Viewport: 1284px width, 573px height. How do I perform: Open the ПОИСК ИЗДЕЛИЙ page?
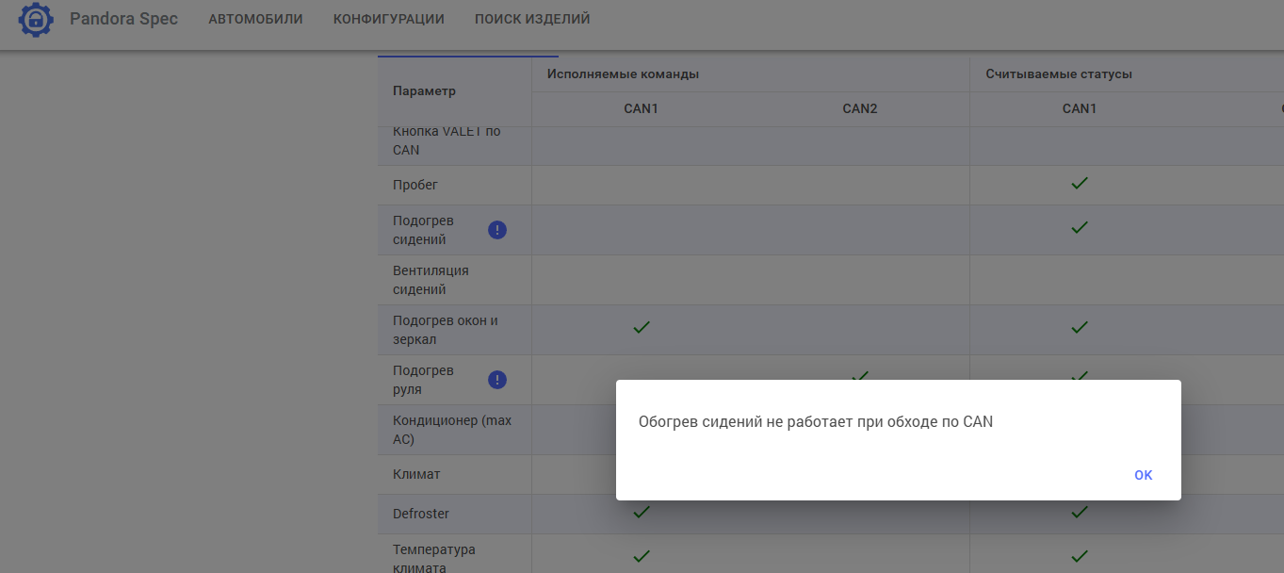point(532,19)
